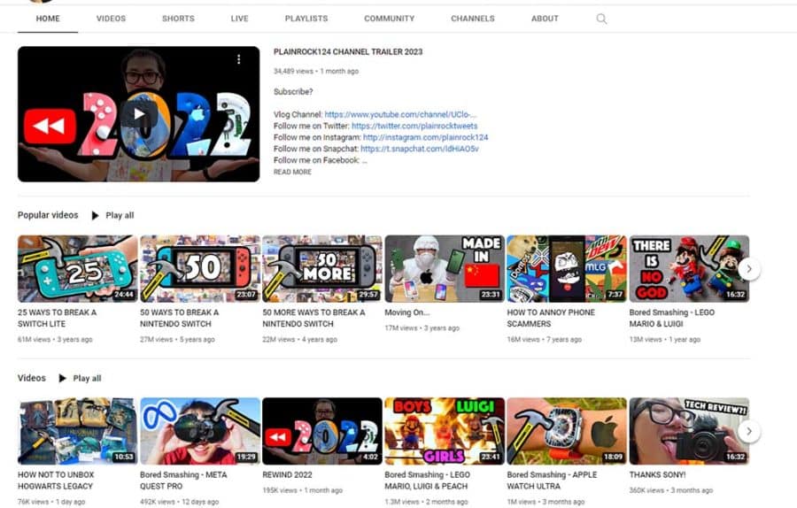Open the Vlog Channel YouTube link

coord(400,114)
